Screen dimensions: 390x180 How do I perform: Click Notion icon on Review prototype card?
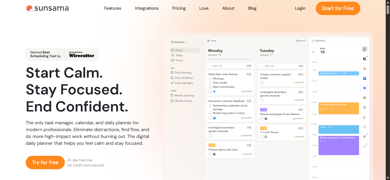click(x=266, y=119)
